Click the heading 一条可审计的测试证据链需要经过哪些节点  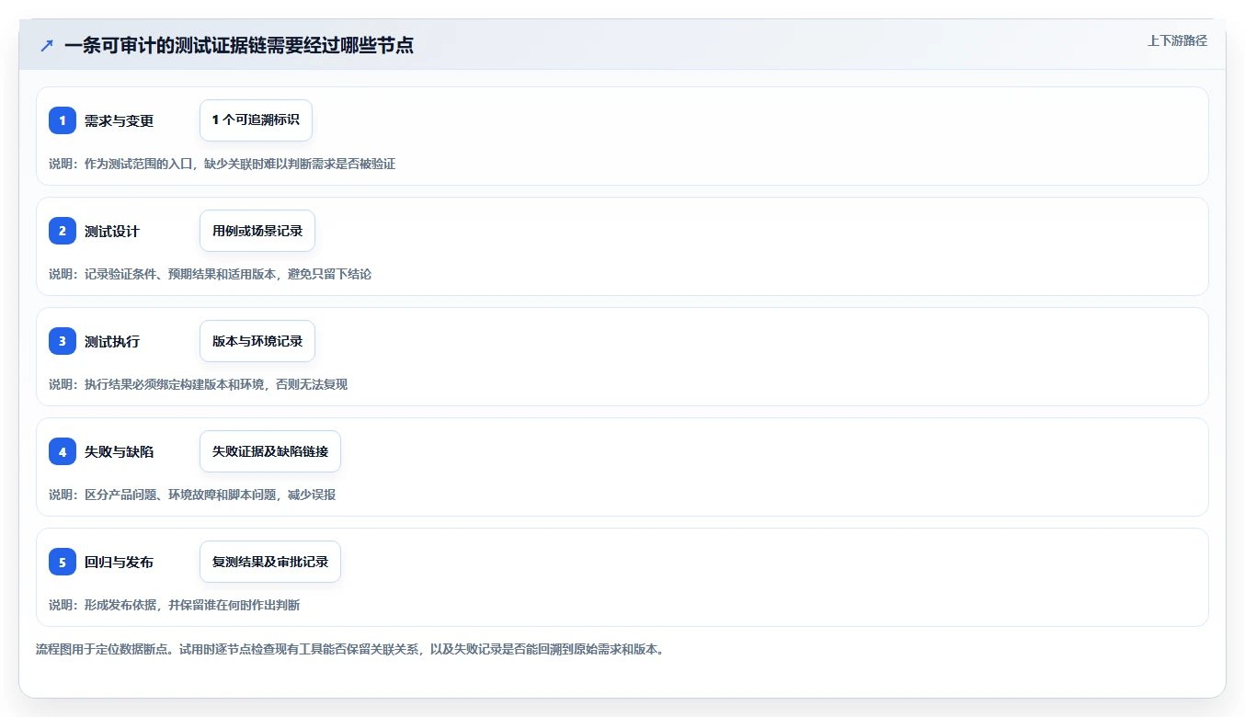[239, 45]
